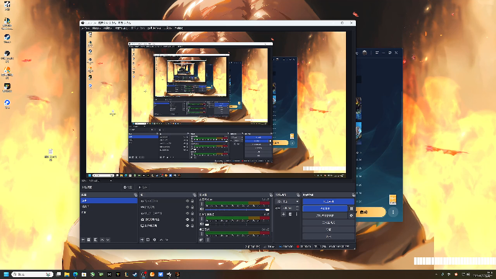Toggle visibility eye of the monitor-icon display source
496x279 pixels.
point(187,226)
